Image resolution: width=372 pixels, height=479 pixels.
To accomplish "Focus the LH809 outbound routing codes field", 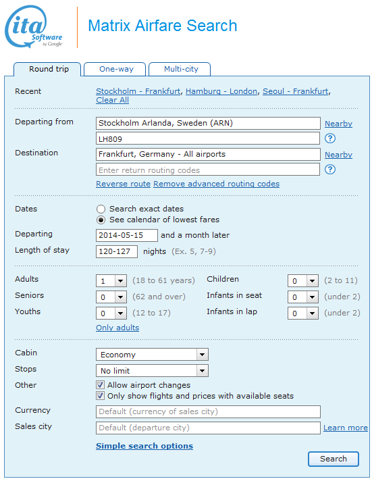I will coord(208,138).
